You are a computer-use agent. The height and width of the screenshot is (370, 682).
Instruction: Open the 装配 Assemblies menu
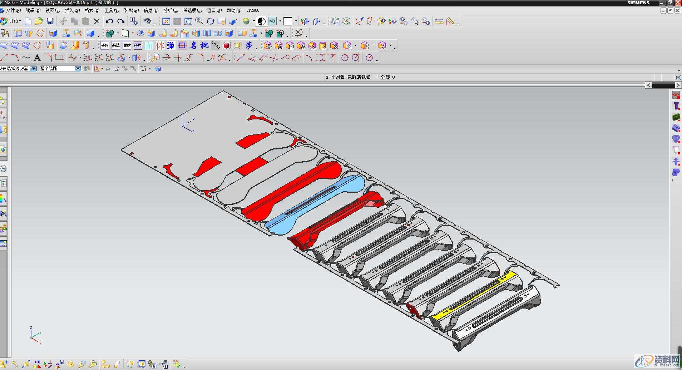[x=131, y=10]
